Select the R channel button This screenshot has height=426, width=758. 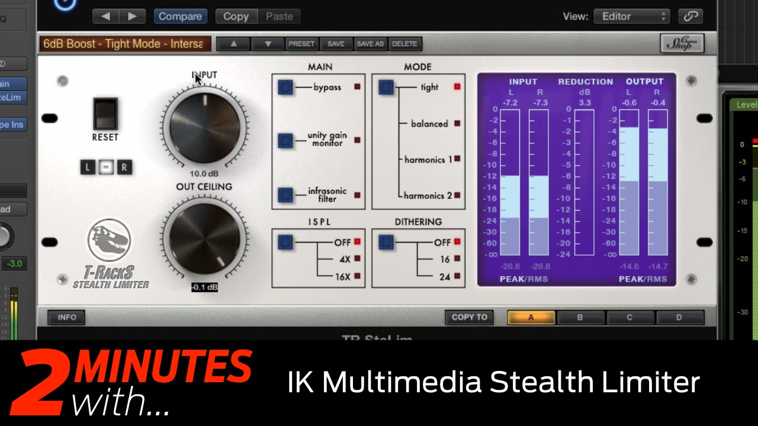(124, 167)
